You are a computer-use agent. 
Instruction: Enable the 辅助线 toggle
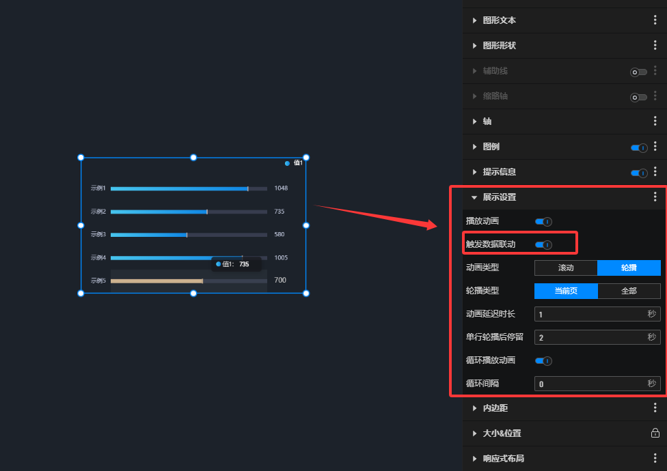tap(638, 72)
